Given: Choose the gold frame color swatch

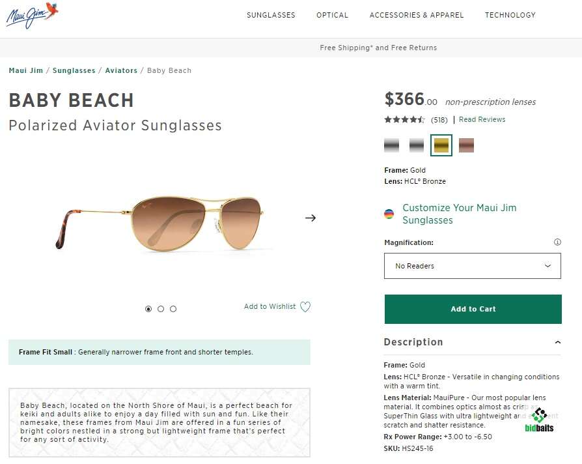Looking at the screenshot, I should [441, 145].
